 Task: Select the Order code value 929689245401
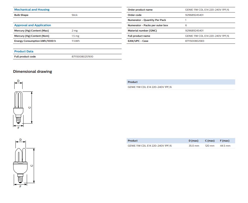pos(194,15)
